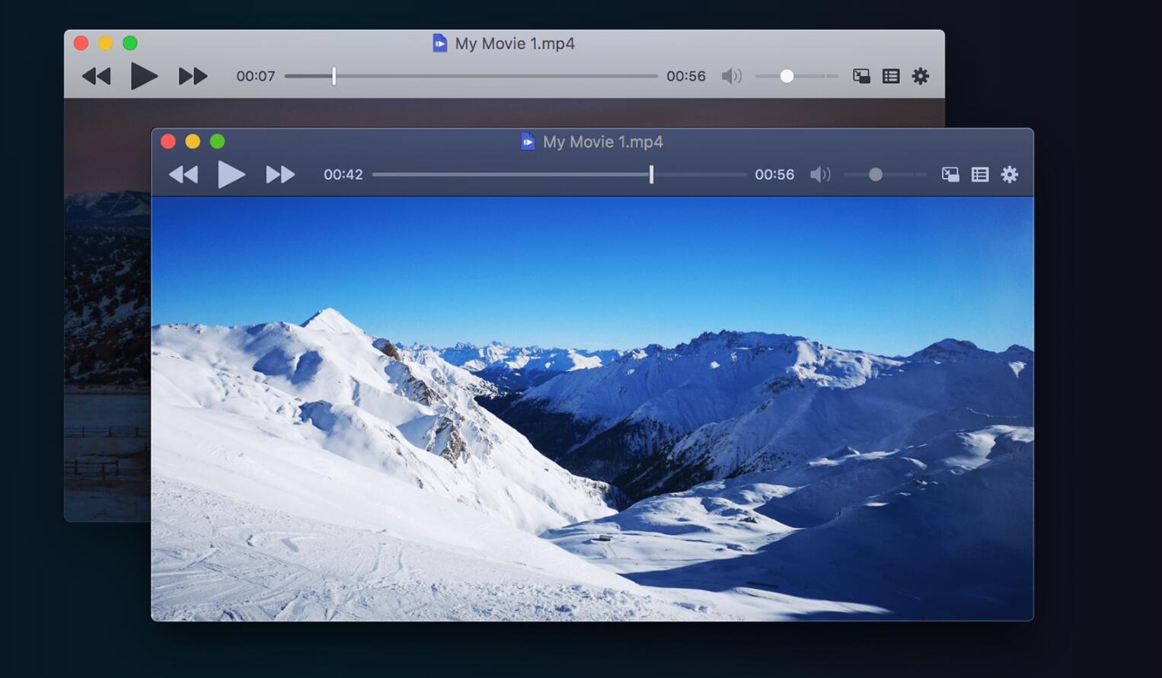Fast forward in the front player window

point(280,174)
